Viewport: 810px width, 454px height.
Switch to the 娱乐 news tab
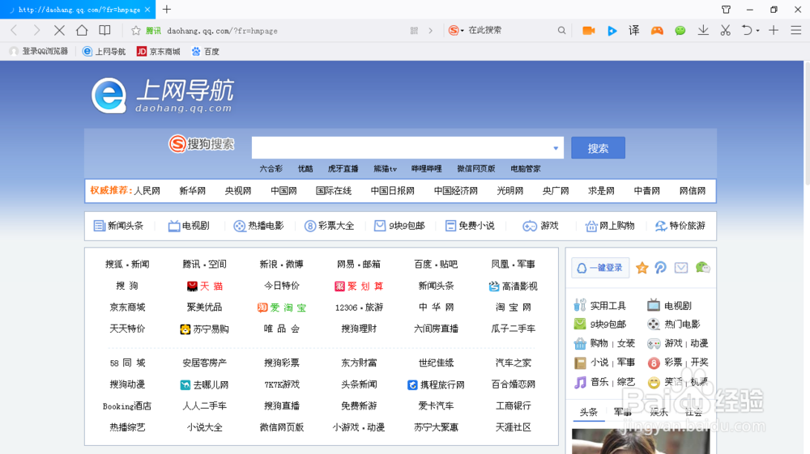659,412
